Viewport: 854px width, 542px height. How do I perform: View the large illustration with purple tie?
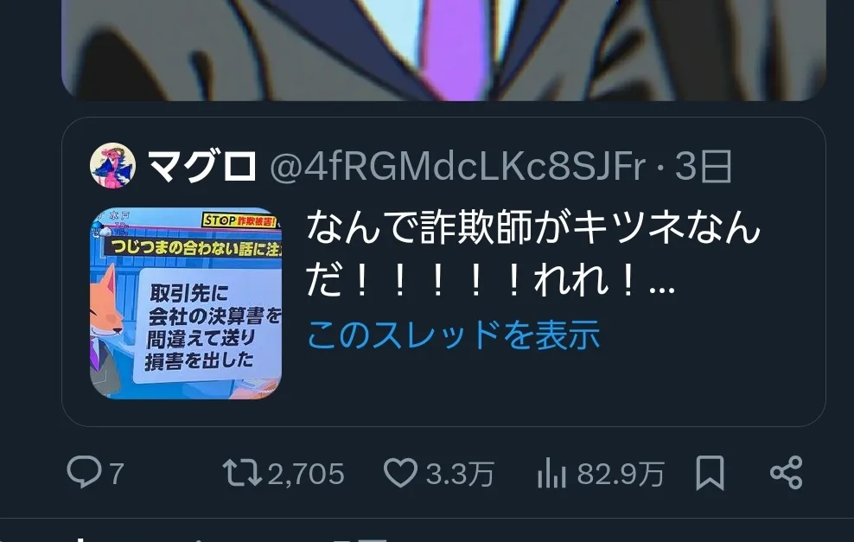[444, 50]
